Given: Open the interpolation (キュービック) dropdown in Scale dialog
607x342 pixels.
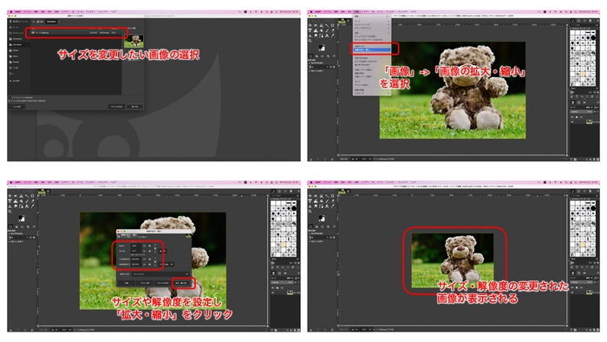Looking at the screenshot, I should [160, 274].
